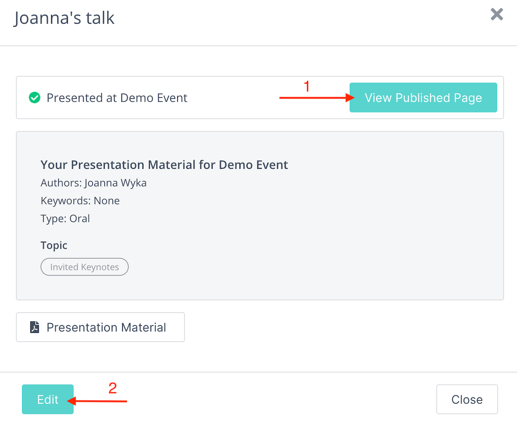Click Your Presentation Material for Demo Event heading

tap(164, 165)
